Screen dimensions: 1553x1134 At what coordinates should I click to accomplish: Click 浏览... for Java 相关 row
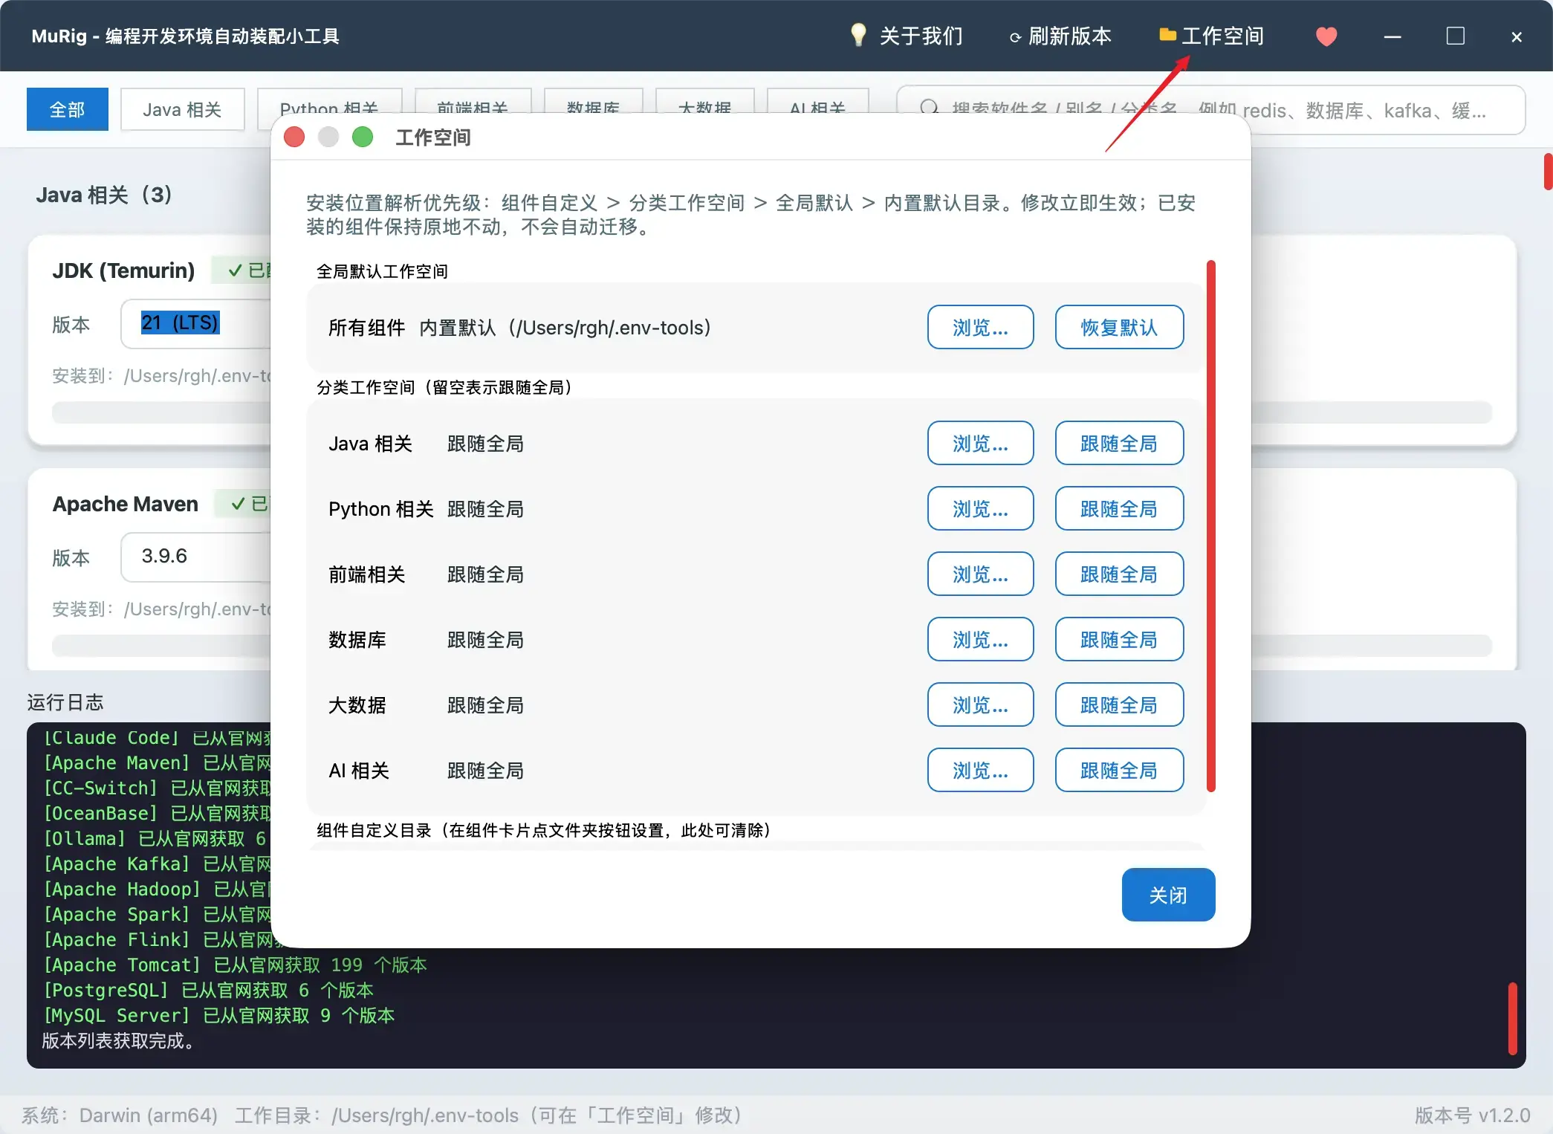coord(980,443)
